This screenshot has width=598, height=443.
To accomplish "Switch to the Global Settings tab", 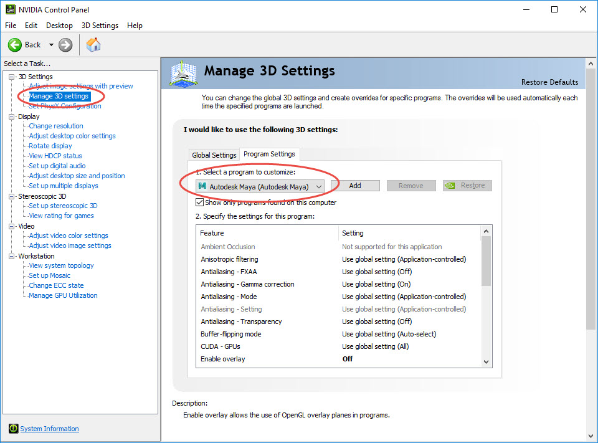I will point(214,155).
